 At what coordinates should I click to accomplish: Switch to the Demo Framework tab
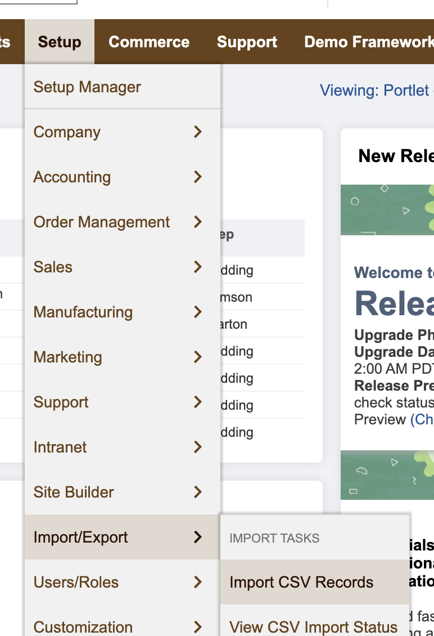pyautogui.click(x=368, y=42)
